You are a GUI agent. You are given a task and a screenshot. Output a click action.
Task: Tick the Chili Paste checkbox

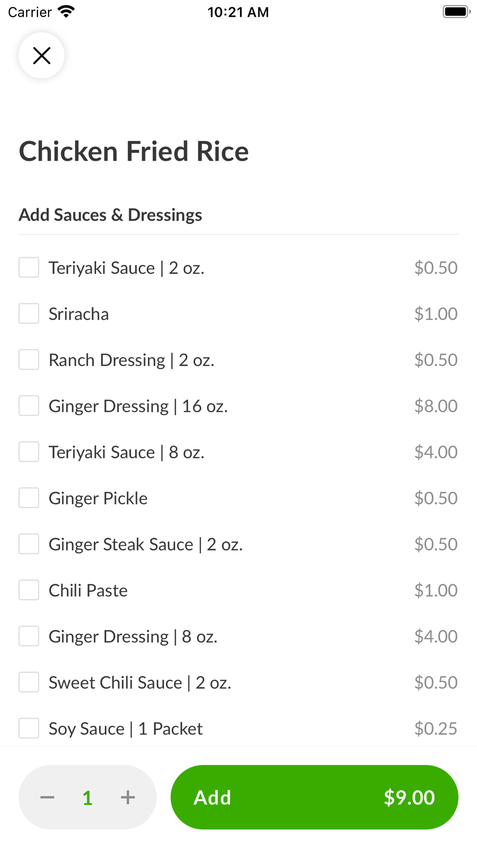(x=29, y=590)
